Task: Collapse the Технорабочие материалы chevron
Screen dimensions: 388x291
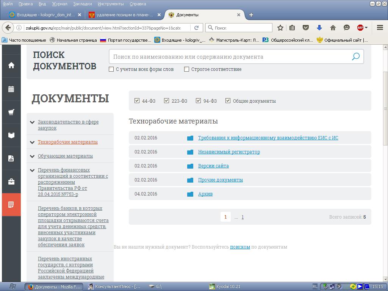Action: click(33, 142)
